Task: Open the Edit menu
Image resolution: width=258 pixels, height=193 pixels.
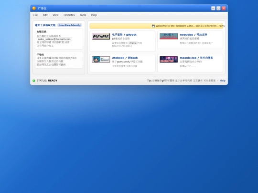Action: pos(45,15)
